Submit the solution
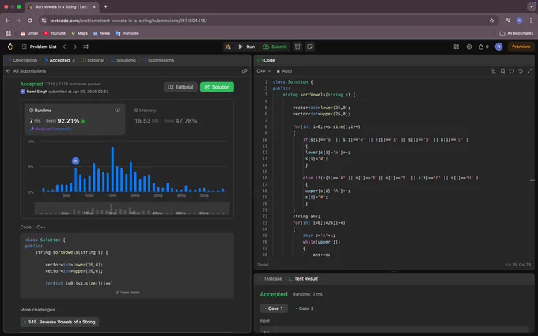 coord(275,47)
